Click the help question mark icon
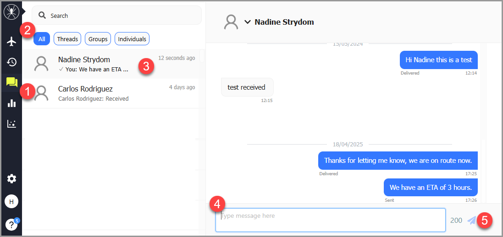 (11, 224)
